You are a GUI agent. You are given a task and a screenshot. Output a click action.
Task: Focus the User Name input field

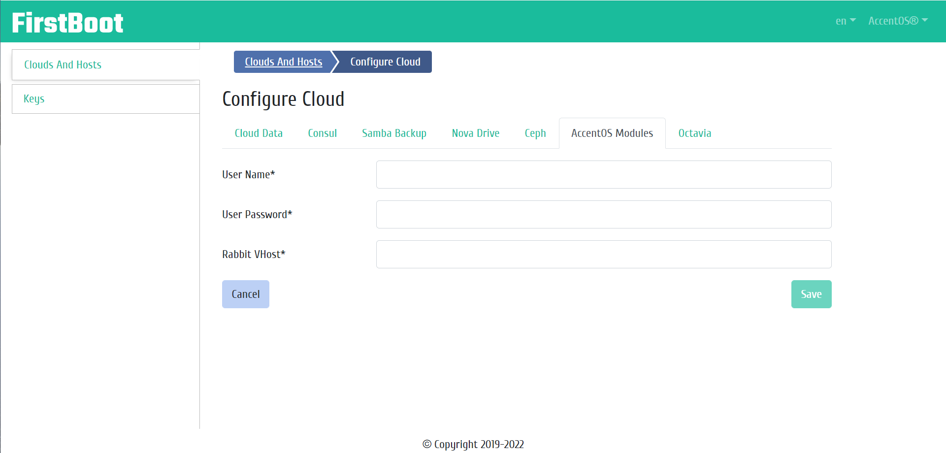pyautogui.click(x=604, y=174)
